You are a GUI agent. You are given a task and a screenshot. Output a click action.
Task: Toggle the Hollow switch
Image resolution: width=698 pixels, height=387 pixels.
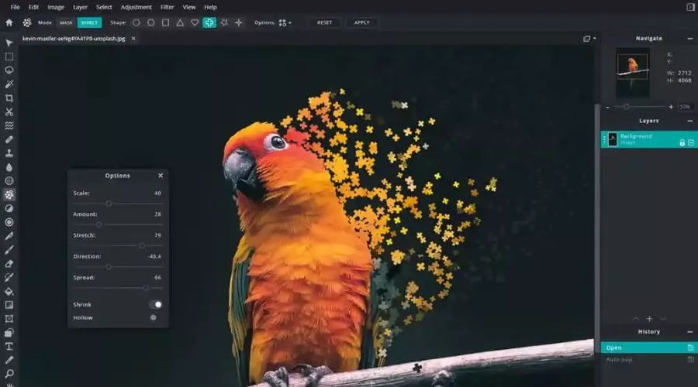(x=154, y=317)
